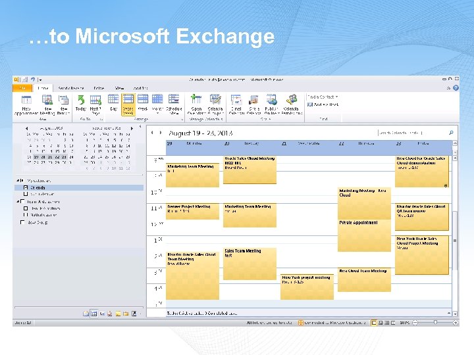Minimize the ribbon with the caret

(448, 88)
